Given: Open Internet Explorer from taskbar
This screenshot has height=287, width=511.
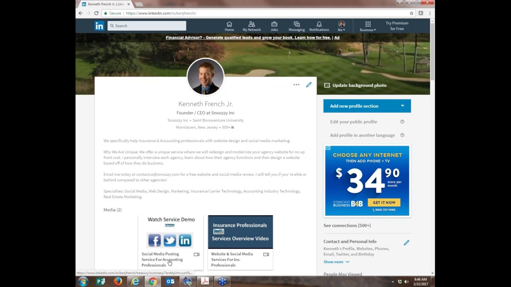Looking at the screenshot, I should click(x=135, y=281).
